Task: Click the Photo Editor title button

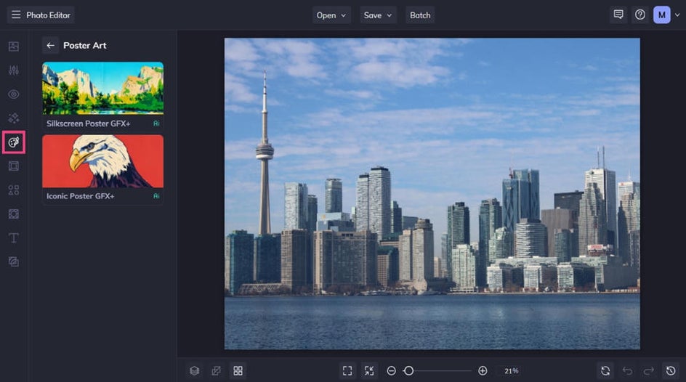Action: click(x=48, y=15)
